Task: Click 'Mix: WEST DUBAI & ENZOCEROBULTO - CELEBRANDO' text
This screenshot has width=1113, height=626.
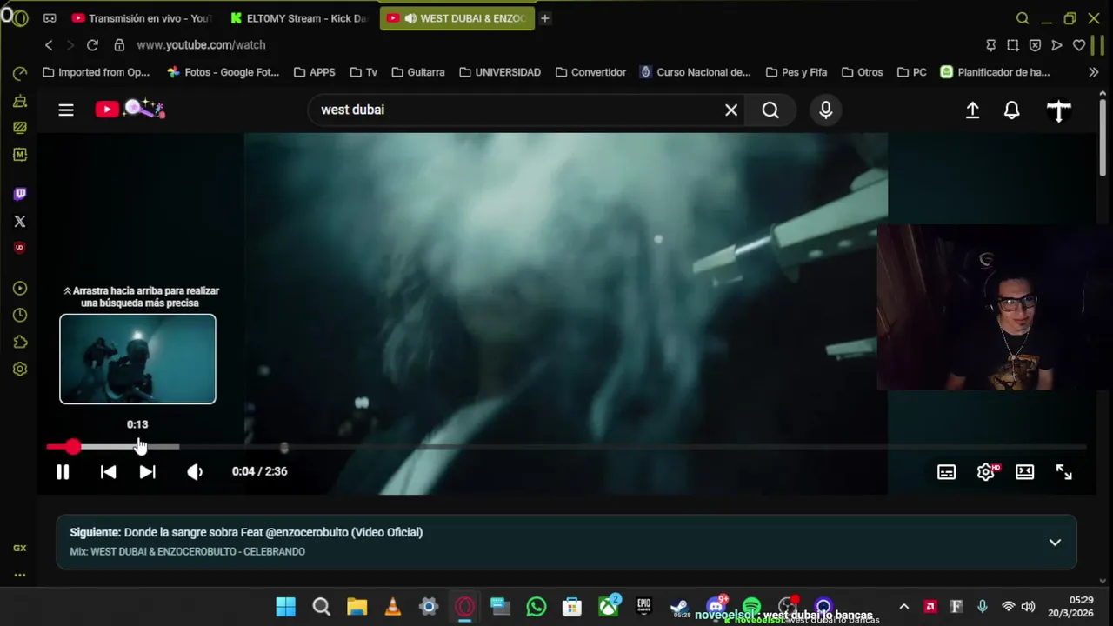Action: (x=187, y=551)
